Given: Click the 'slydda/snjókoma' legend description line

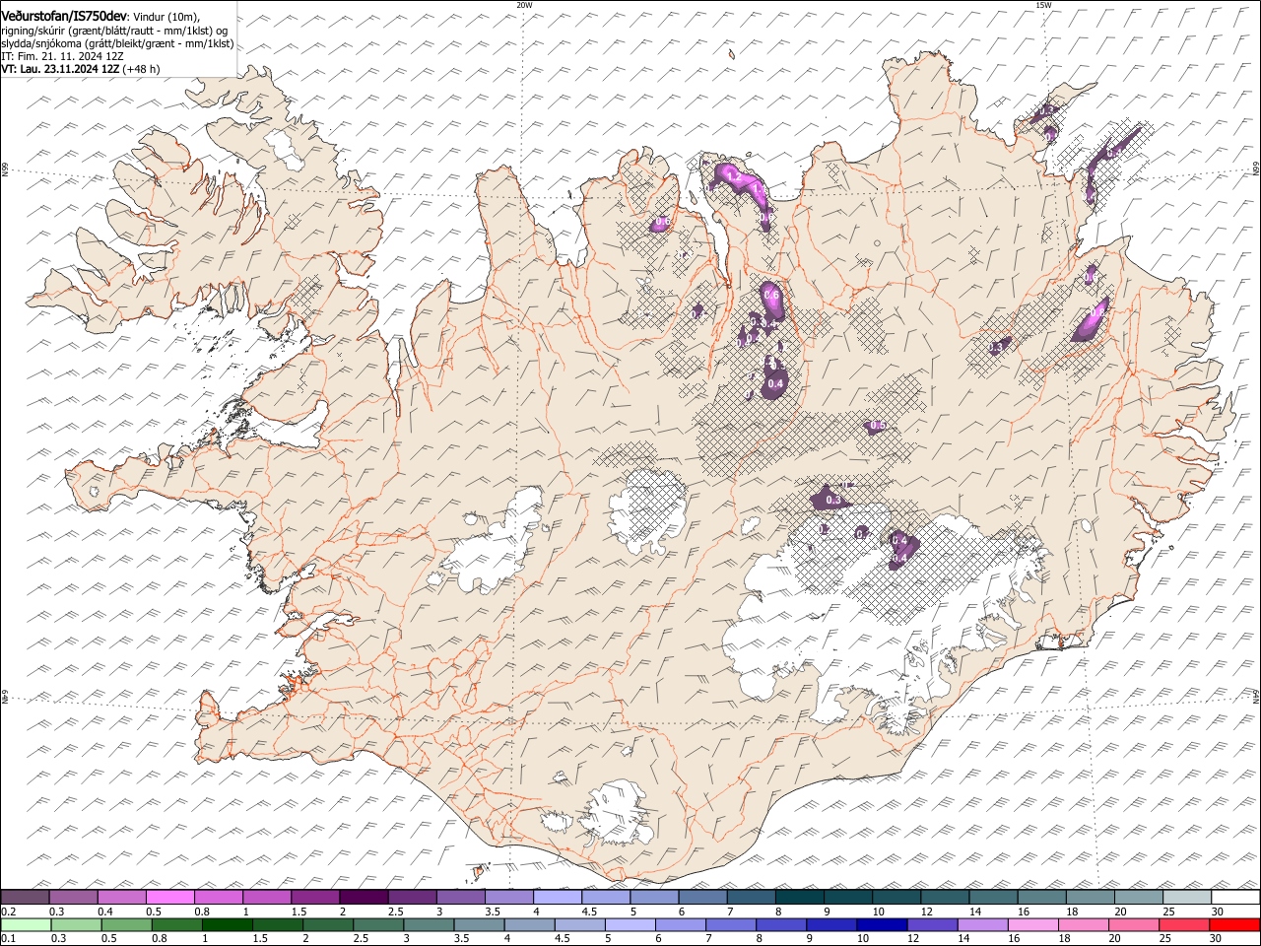Looking at the screenshot, I should pos(117,43).
